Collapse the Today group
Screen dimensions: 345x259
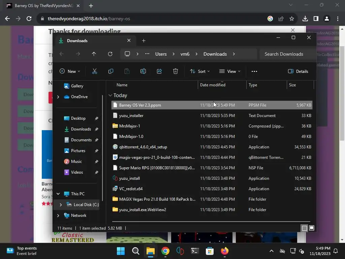(110, 95)
